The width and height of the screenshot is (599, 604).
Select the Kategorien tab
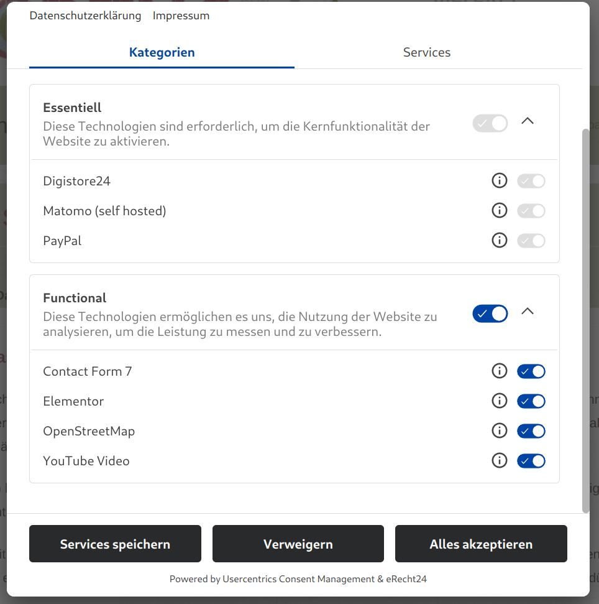point(162,53)
